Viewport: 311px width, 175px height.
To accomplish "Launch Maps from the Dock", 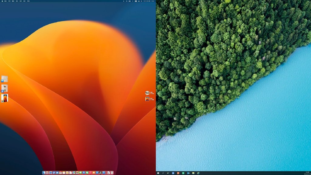I will coord(74,173).
